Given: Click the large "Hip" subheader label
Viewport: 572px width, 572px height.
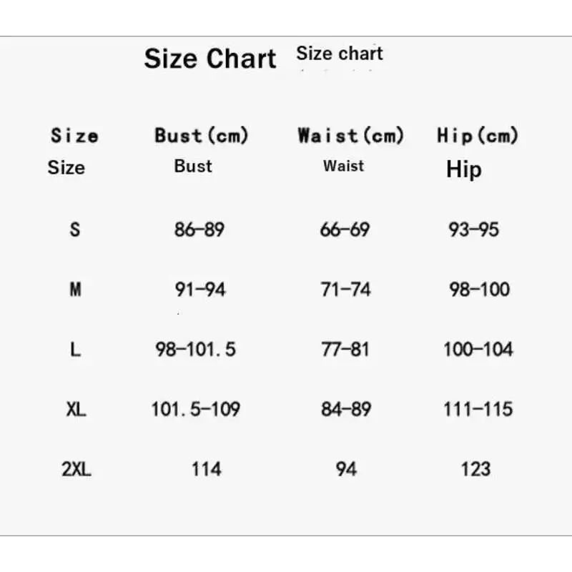Looking at the screenshot, I should coord(464,169).
